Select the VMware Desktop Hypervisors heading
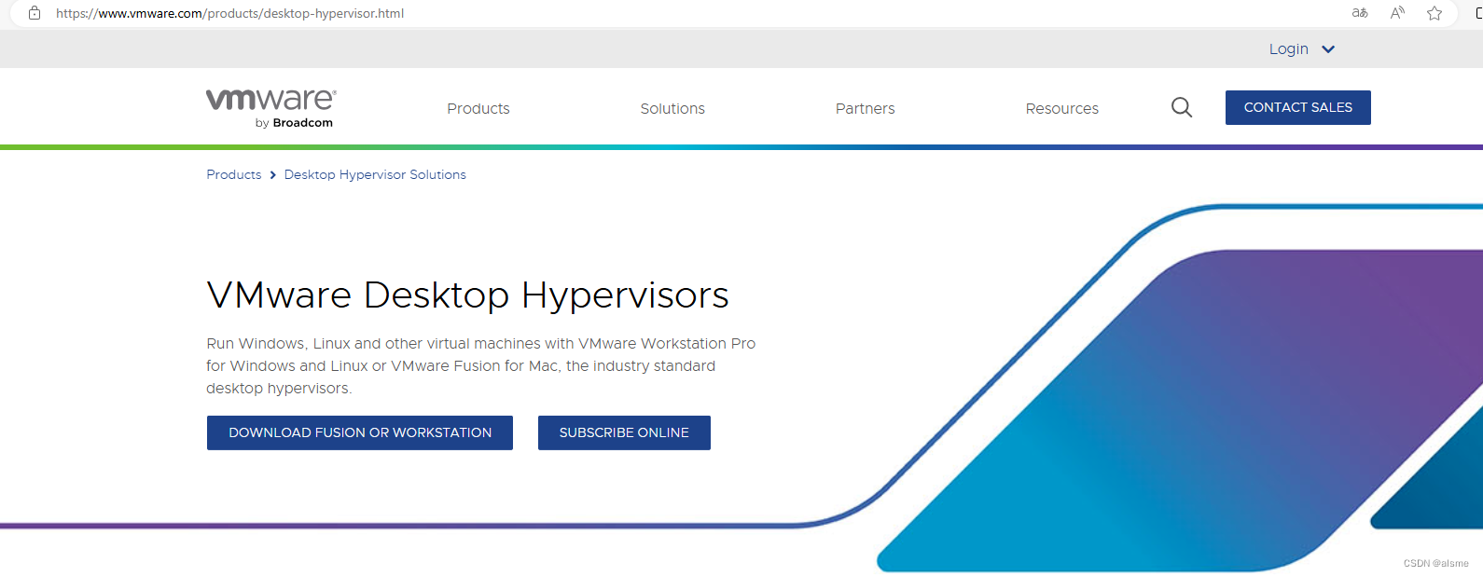Viewport: 1483px width, 576px height. pos(467,295)
